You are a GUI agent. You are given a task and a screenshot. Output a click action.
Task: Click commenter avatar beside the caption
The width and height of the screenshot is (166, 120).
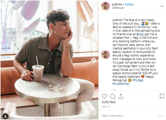click(x=105, y=55)
